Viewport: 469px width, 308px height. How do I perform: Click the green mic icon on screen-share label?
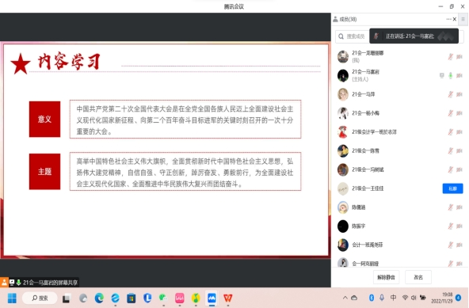(x=18, y=283)
